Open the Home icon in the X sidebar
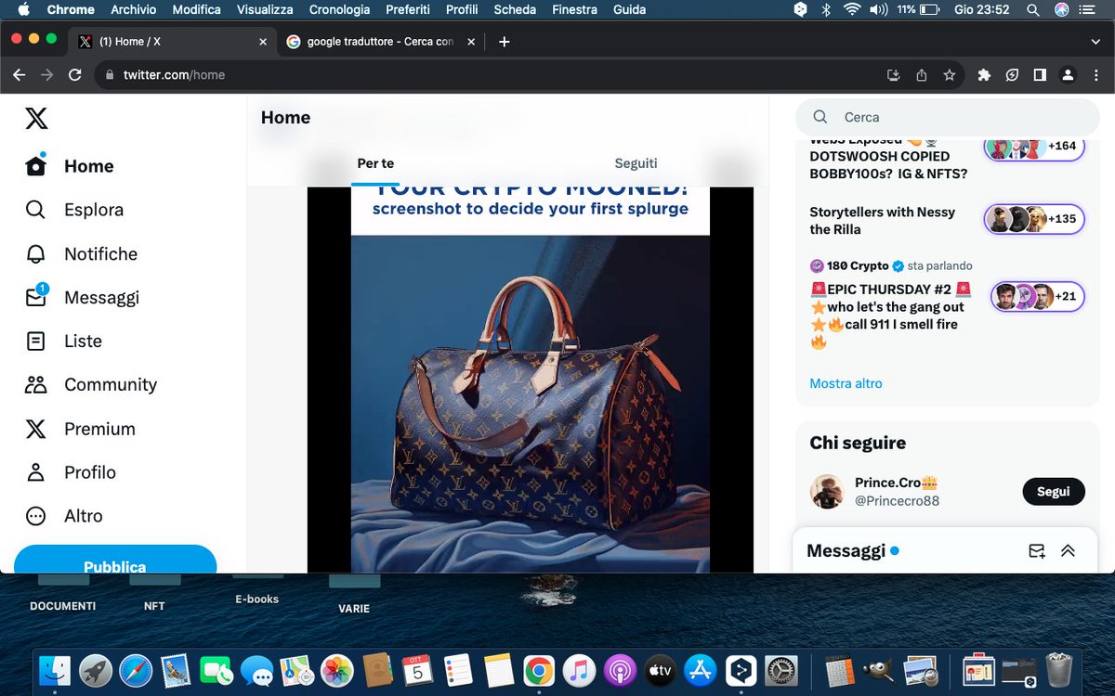This screenshot has height=696, width=1115. coord(35,166)
